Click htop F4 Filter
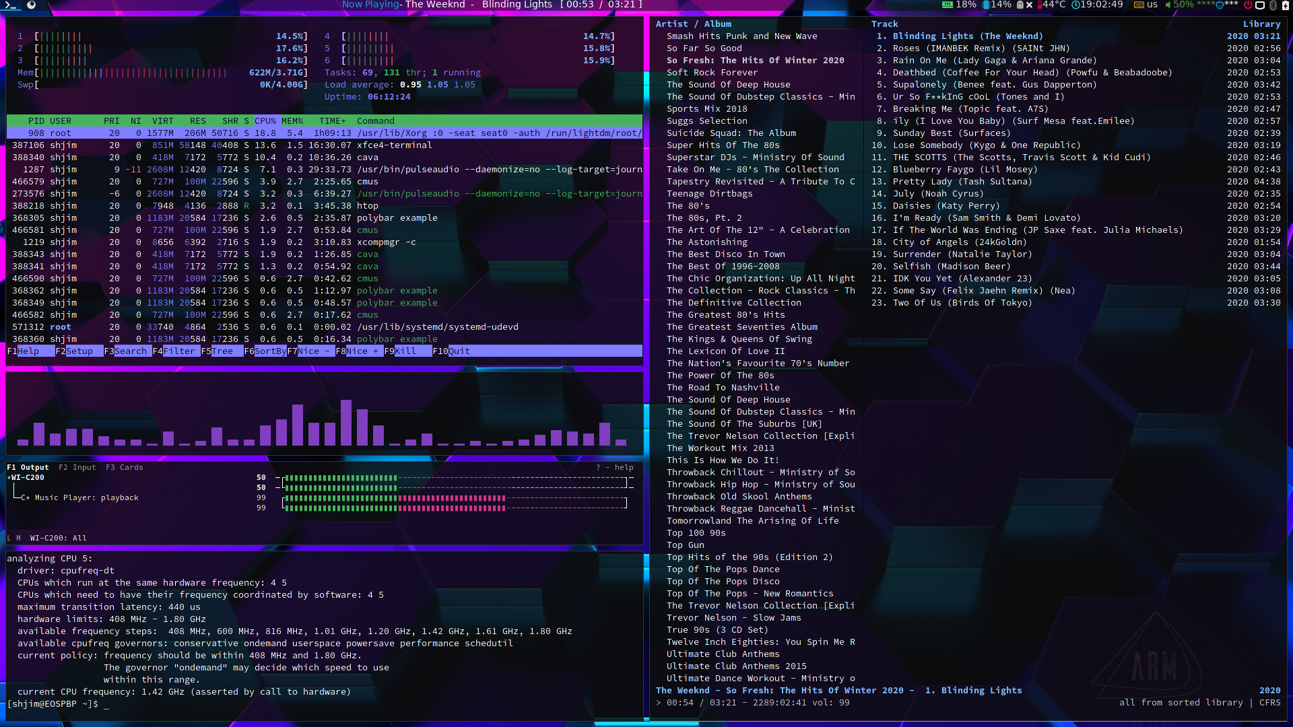 [x=176, y=351]
